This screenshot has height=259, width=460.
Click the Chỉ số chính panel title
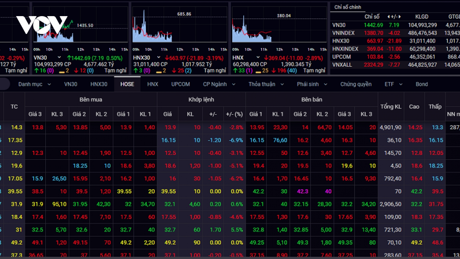coord(348,7)
